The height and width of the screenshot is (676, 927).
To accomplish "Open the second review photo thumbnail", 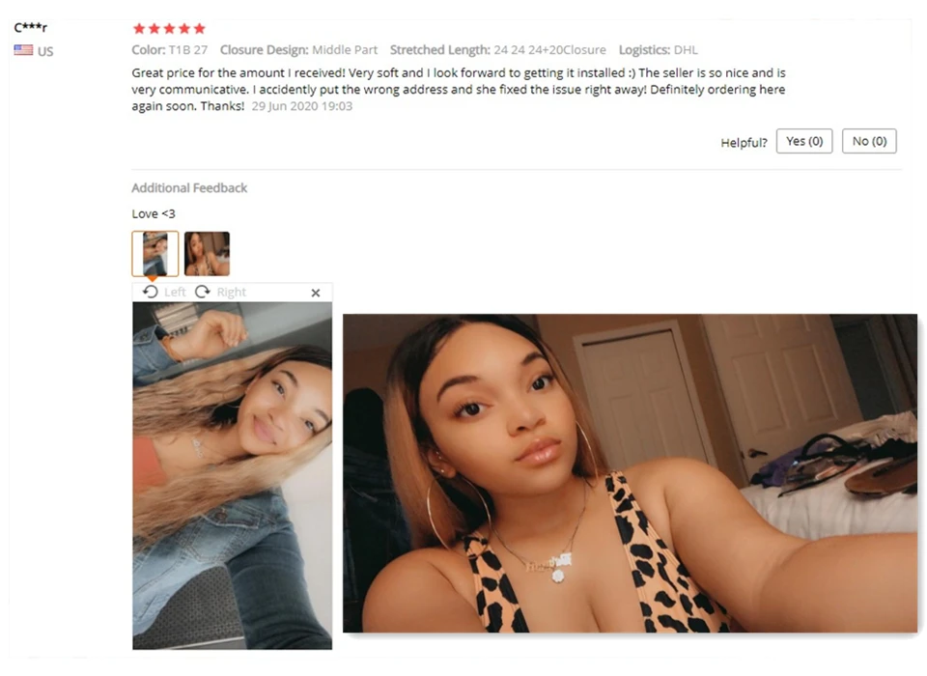I will coord(207,254).
